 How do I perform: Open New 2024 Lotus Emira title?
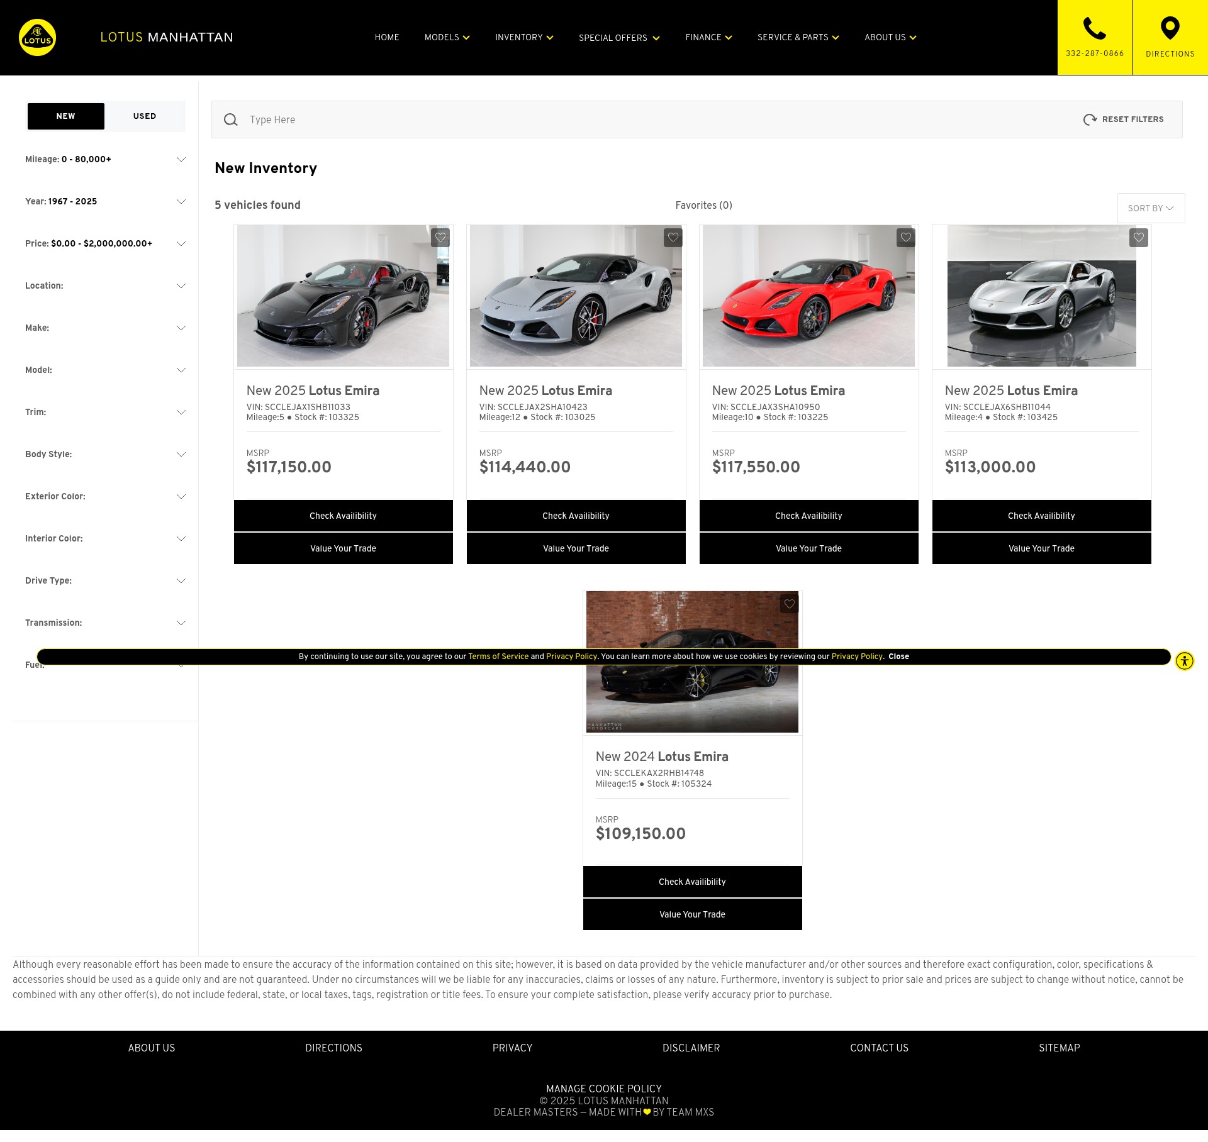(662, 757)
